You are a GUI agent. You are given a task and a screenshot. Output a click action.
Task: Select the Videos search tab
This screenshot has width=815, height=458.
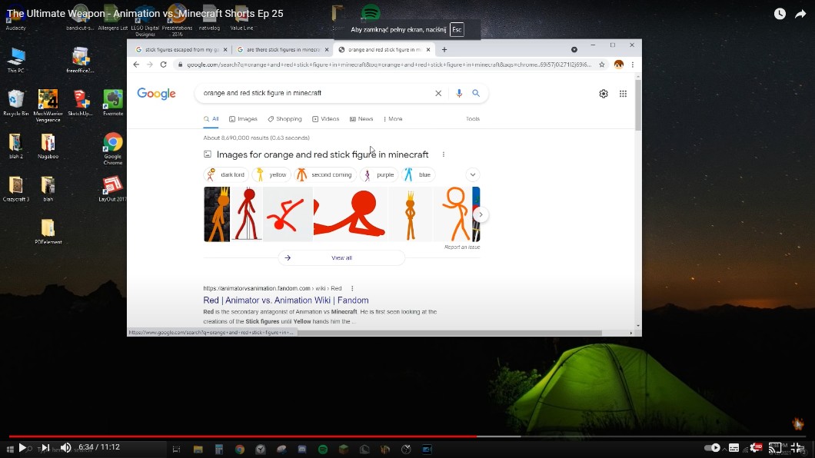coord(326,119)
